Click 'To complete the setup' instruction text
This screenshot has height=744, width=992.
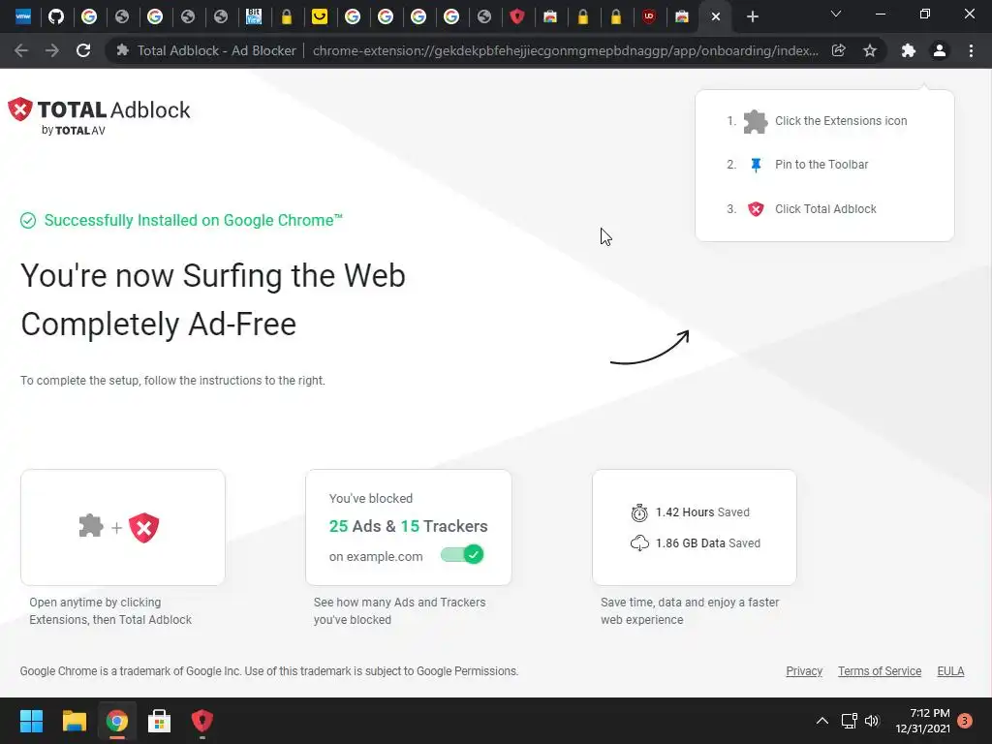pyautogui.click(x=172, y=380)
